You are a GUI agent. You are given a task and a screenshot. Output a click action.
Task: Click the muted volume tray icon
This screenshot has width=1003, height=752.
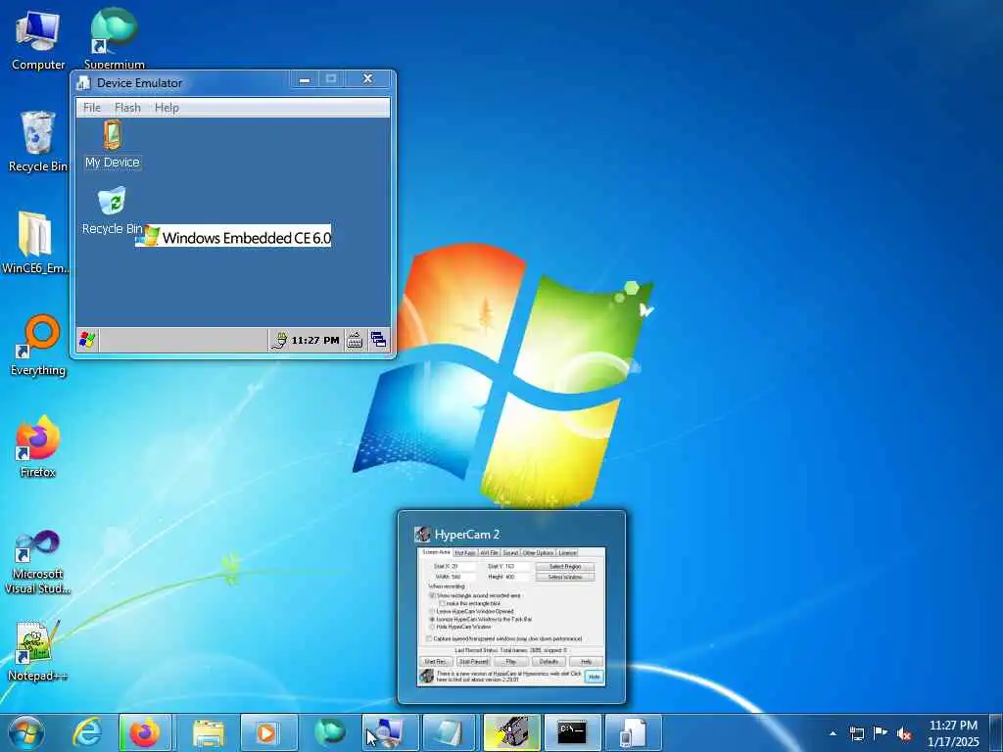point(904,733)
